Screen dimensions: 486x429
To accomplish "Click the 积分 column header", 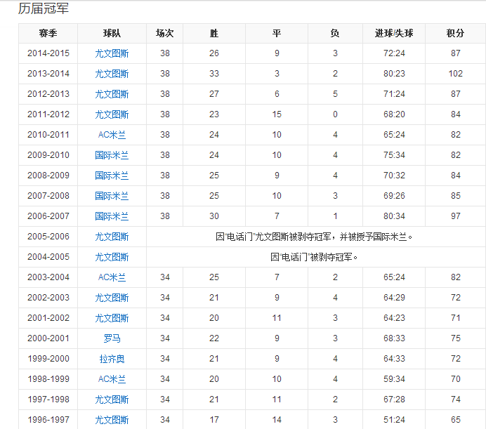I will pyautogui.click(x=455, y=33).
